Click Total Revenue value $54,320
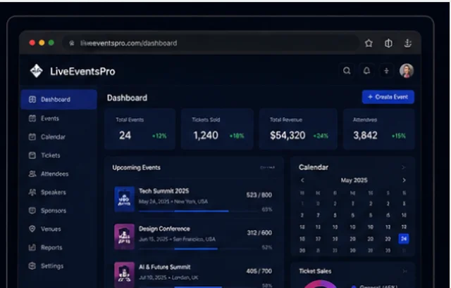451x288 pixels. point(288,136)
